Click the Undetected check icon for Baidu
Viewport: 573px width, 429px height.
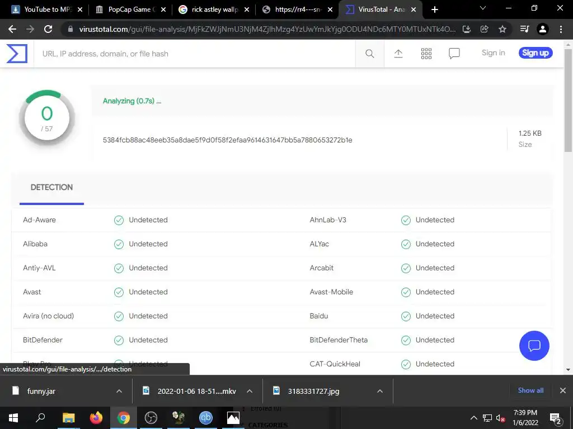coord(406,316)
